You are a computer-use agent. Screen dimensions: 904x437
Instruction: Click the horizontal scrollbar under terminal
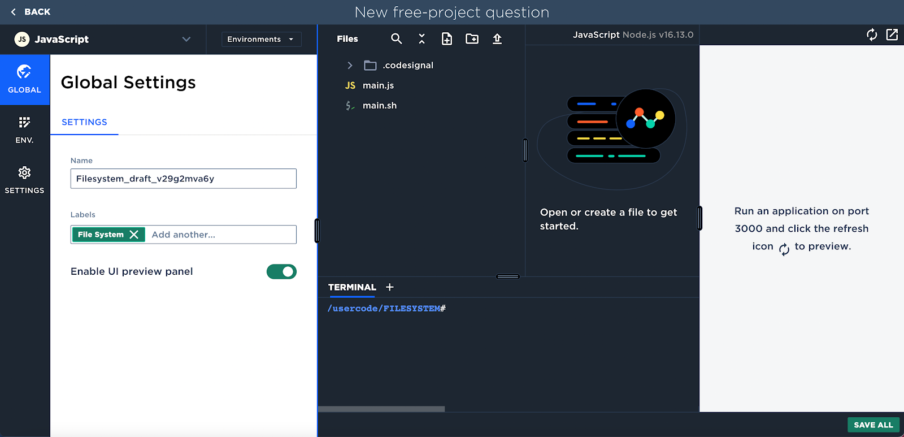click(x=381, y=409)
